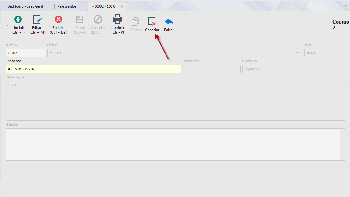Open the tab list chevron at top right
The width and height of the screenshot is (350, 197).
(345, 5)
